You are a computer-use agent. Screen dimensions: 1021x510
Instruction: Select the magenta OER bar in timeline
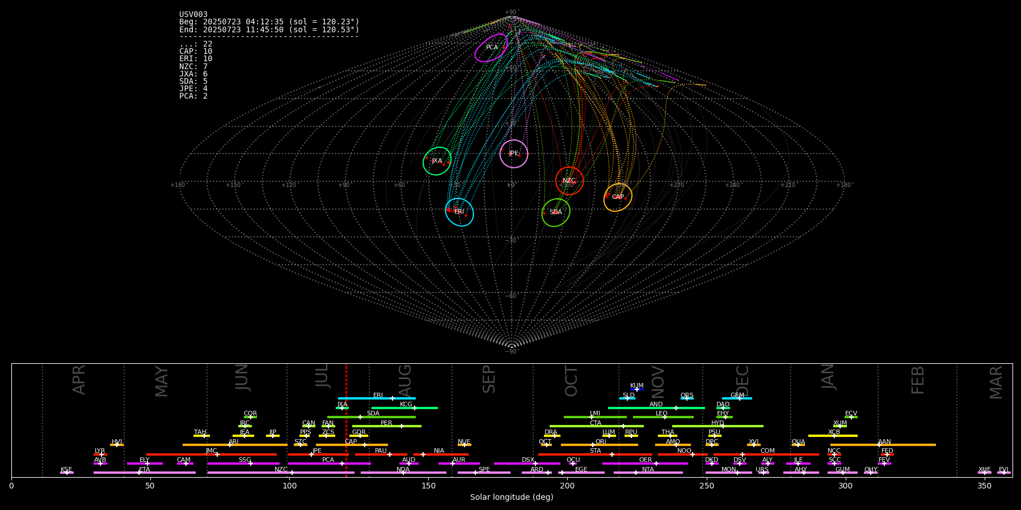pyautogui.click(x=645, y=464)
